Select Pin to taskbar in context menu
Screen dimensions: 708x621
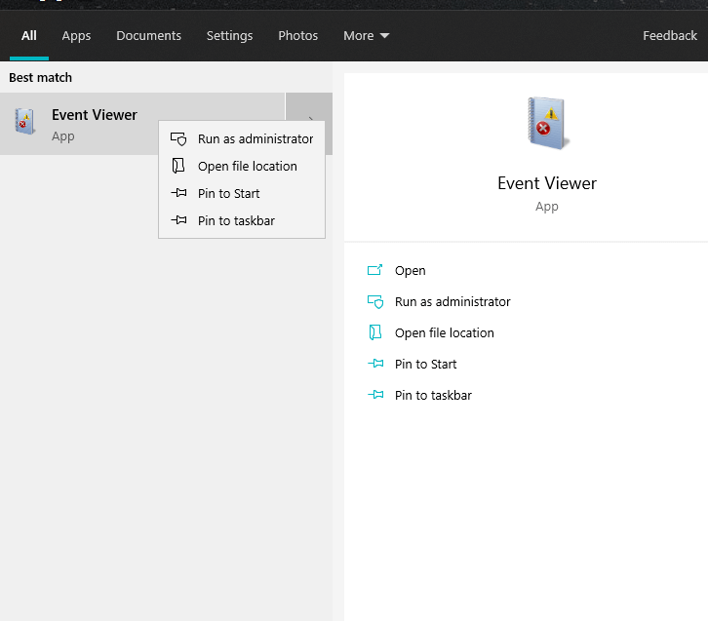click(242, 220)
